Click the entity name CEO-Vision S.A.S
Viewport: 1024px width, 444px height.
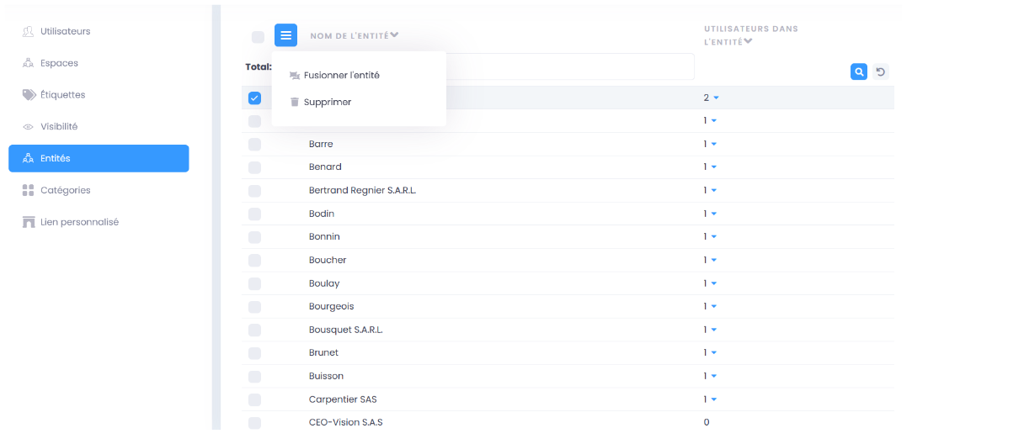[345, 422]
